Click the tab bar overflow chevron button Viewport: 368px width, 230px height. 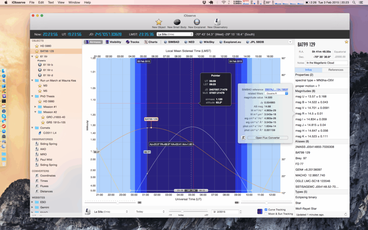[290, 42]
